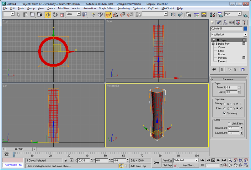Select Primary axis X radio button
251x170 pixels.
point(225,104)
